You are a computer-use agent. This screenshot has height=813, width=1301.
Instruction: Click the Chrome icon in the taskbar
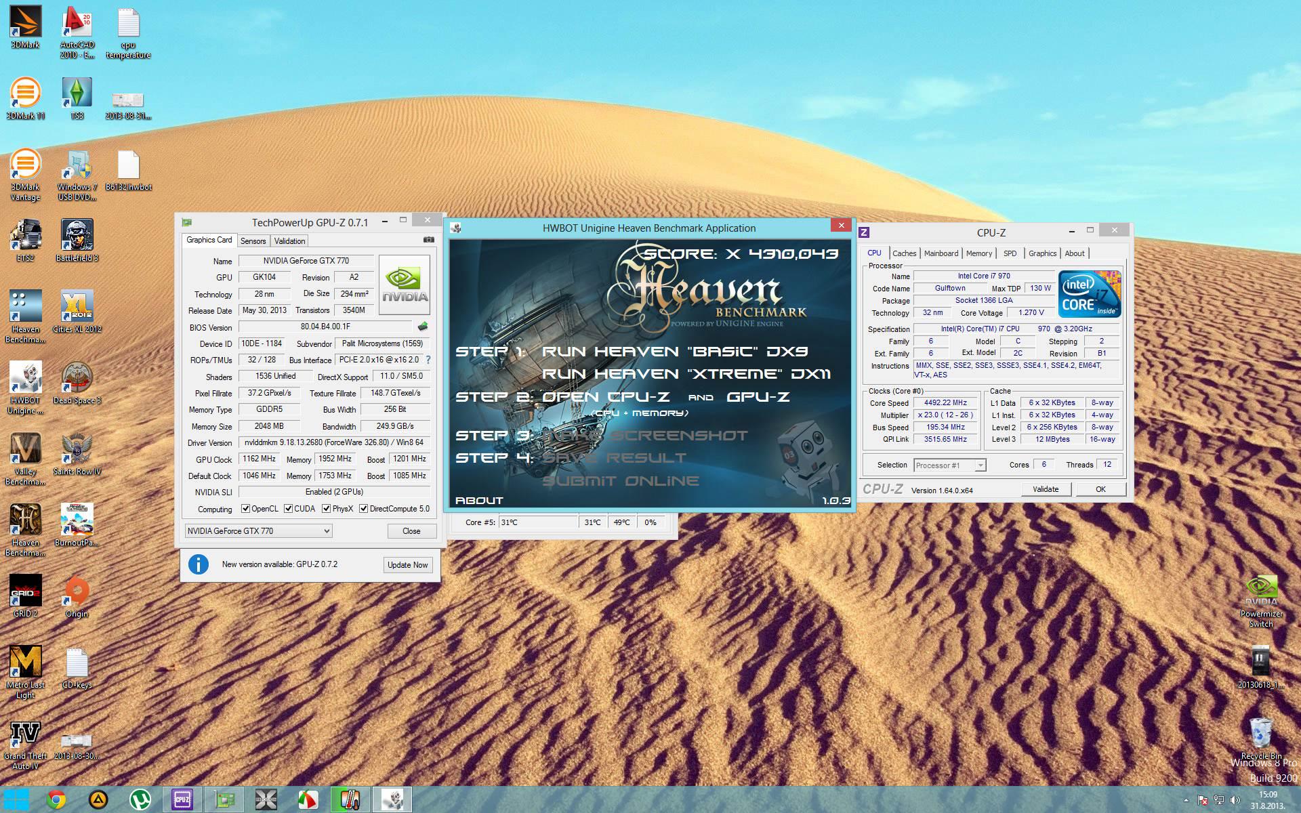(x=56, y=799)
